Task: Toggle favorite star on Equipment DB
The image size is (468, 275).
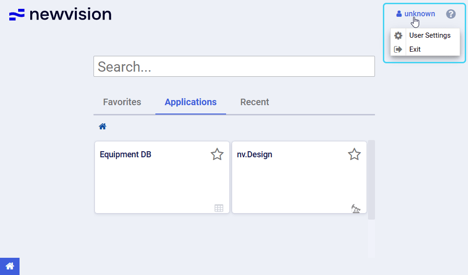Action: 217,154
